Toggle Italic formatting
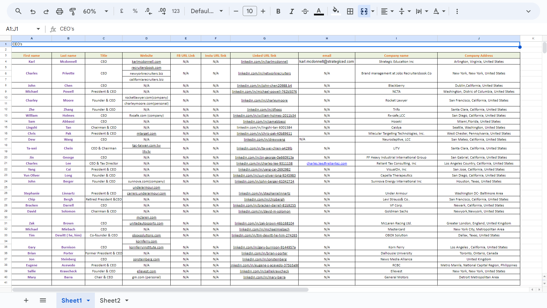The image size is (547, 308). (x=291, y=11)
